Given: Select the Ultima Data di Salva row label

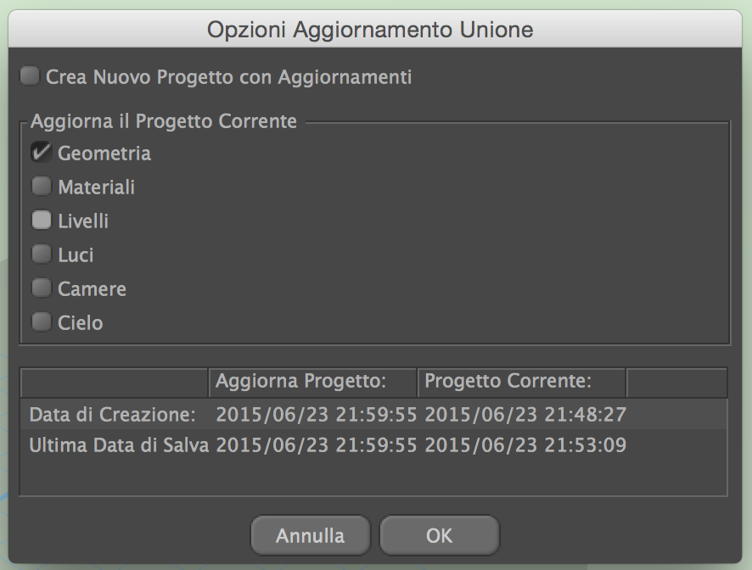Looking at the screenshot, I should click(x=119, y=444).
